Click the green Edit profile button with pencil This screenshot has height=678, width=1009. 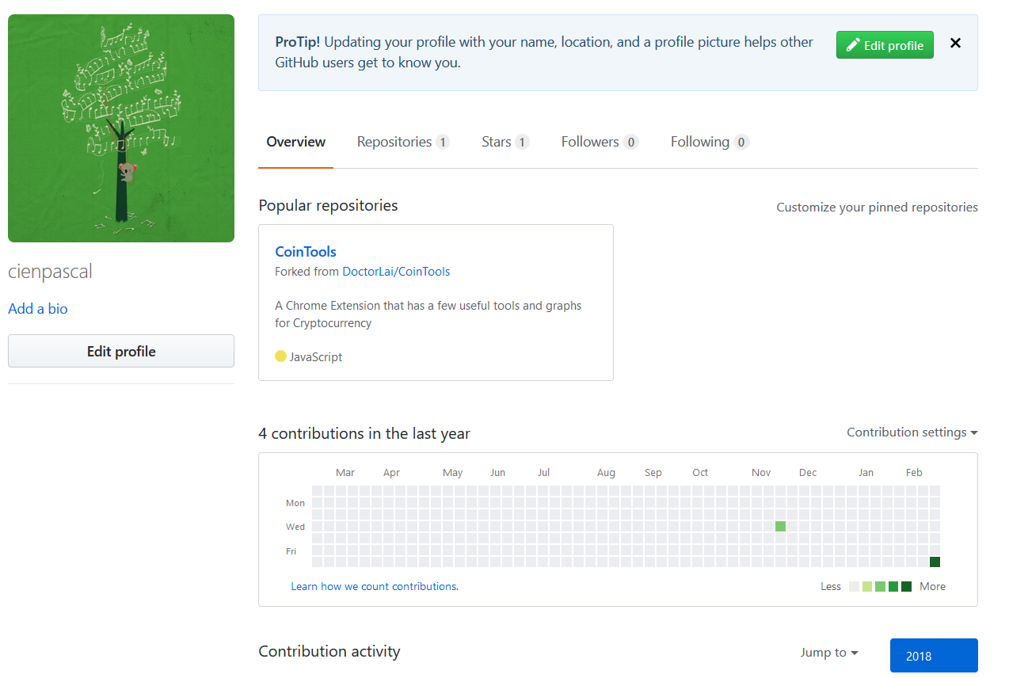pos(885,45)
